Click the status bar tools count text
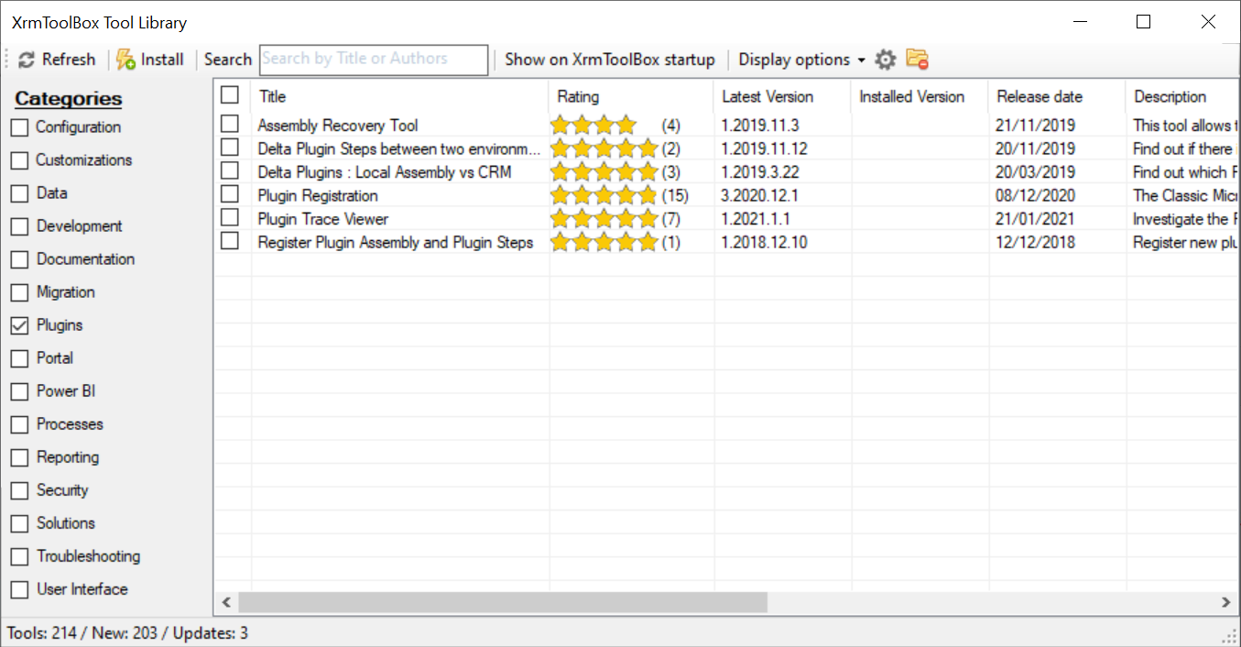Viewport: 1241px width, 647px height. click(x=127, y=633)
